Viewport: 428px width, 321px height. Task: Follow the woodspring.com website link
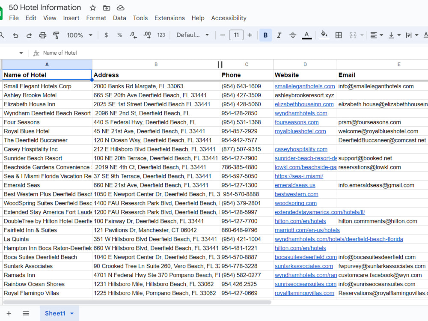coord(296,203)
